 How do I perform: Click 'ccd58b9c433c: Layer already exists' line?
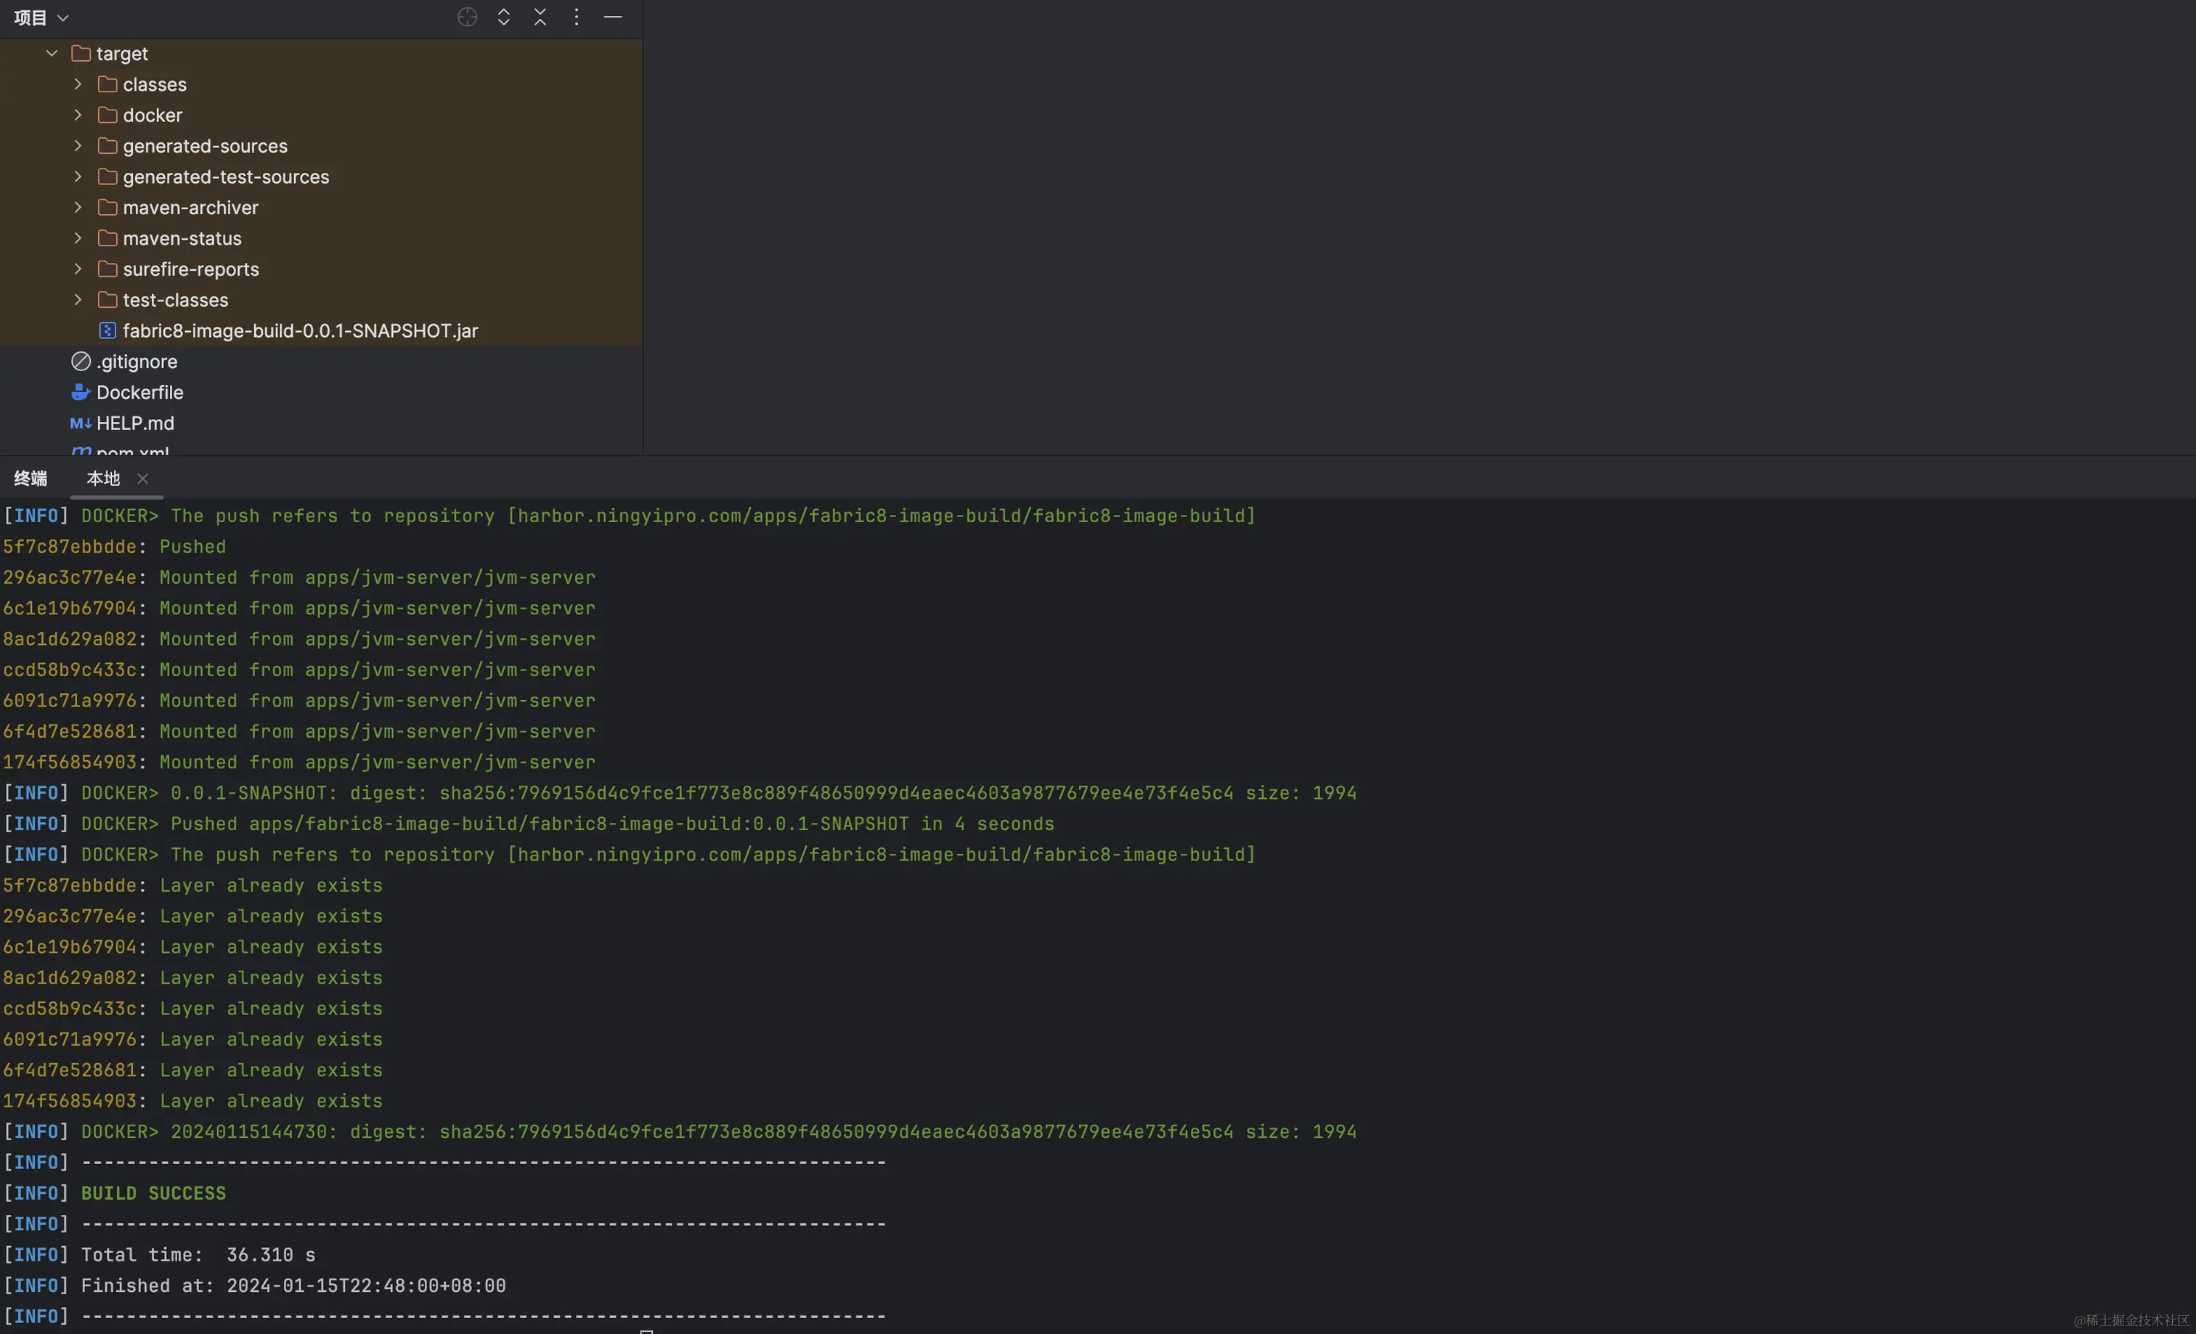coord(192,1009)
